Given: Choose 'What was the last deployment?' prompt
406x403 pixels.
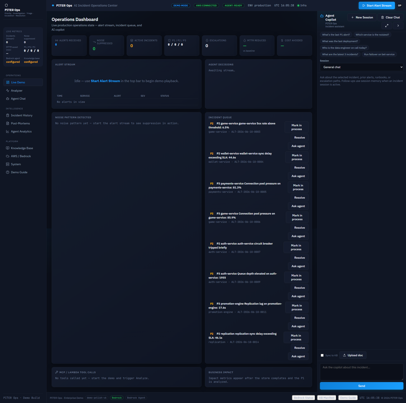Looking at the screenshot, I should pyautogui.click(x=340, y=41).
